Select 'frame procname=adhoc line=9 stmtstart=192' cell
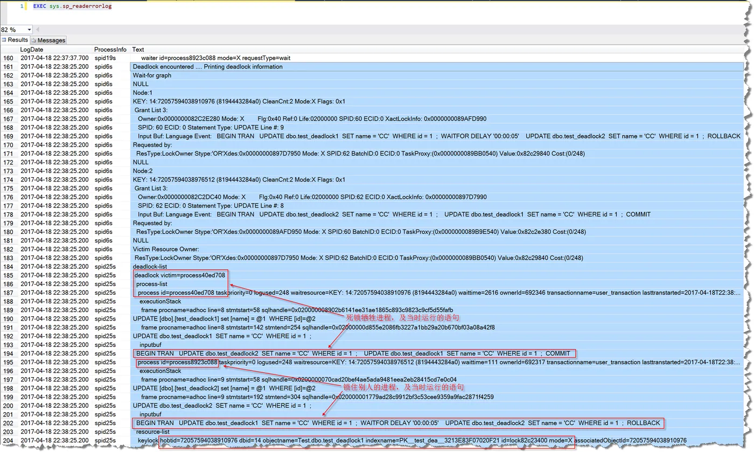Image resolution: width=754 pixels, height=452 pixels. (436, 397)
